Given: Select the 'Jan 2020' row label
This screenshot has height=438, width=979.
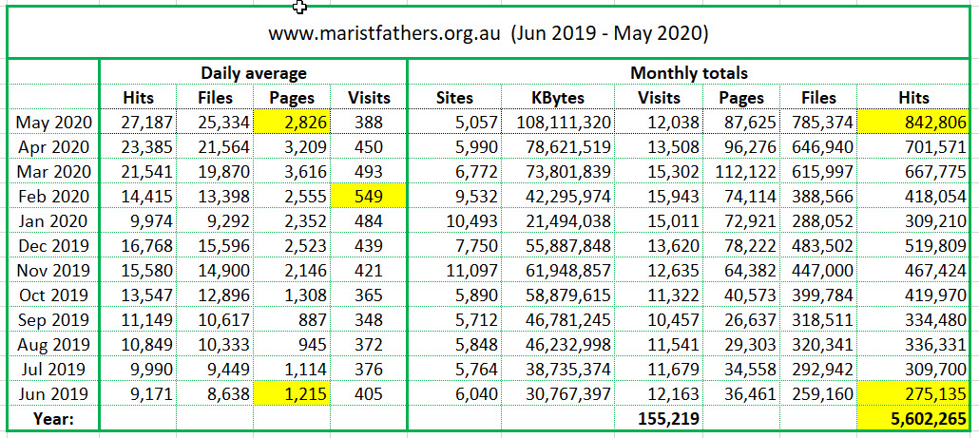Looking at the screenshot, I should 53,220.
